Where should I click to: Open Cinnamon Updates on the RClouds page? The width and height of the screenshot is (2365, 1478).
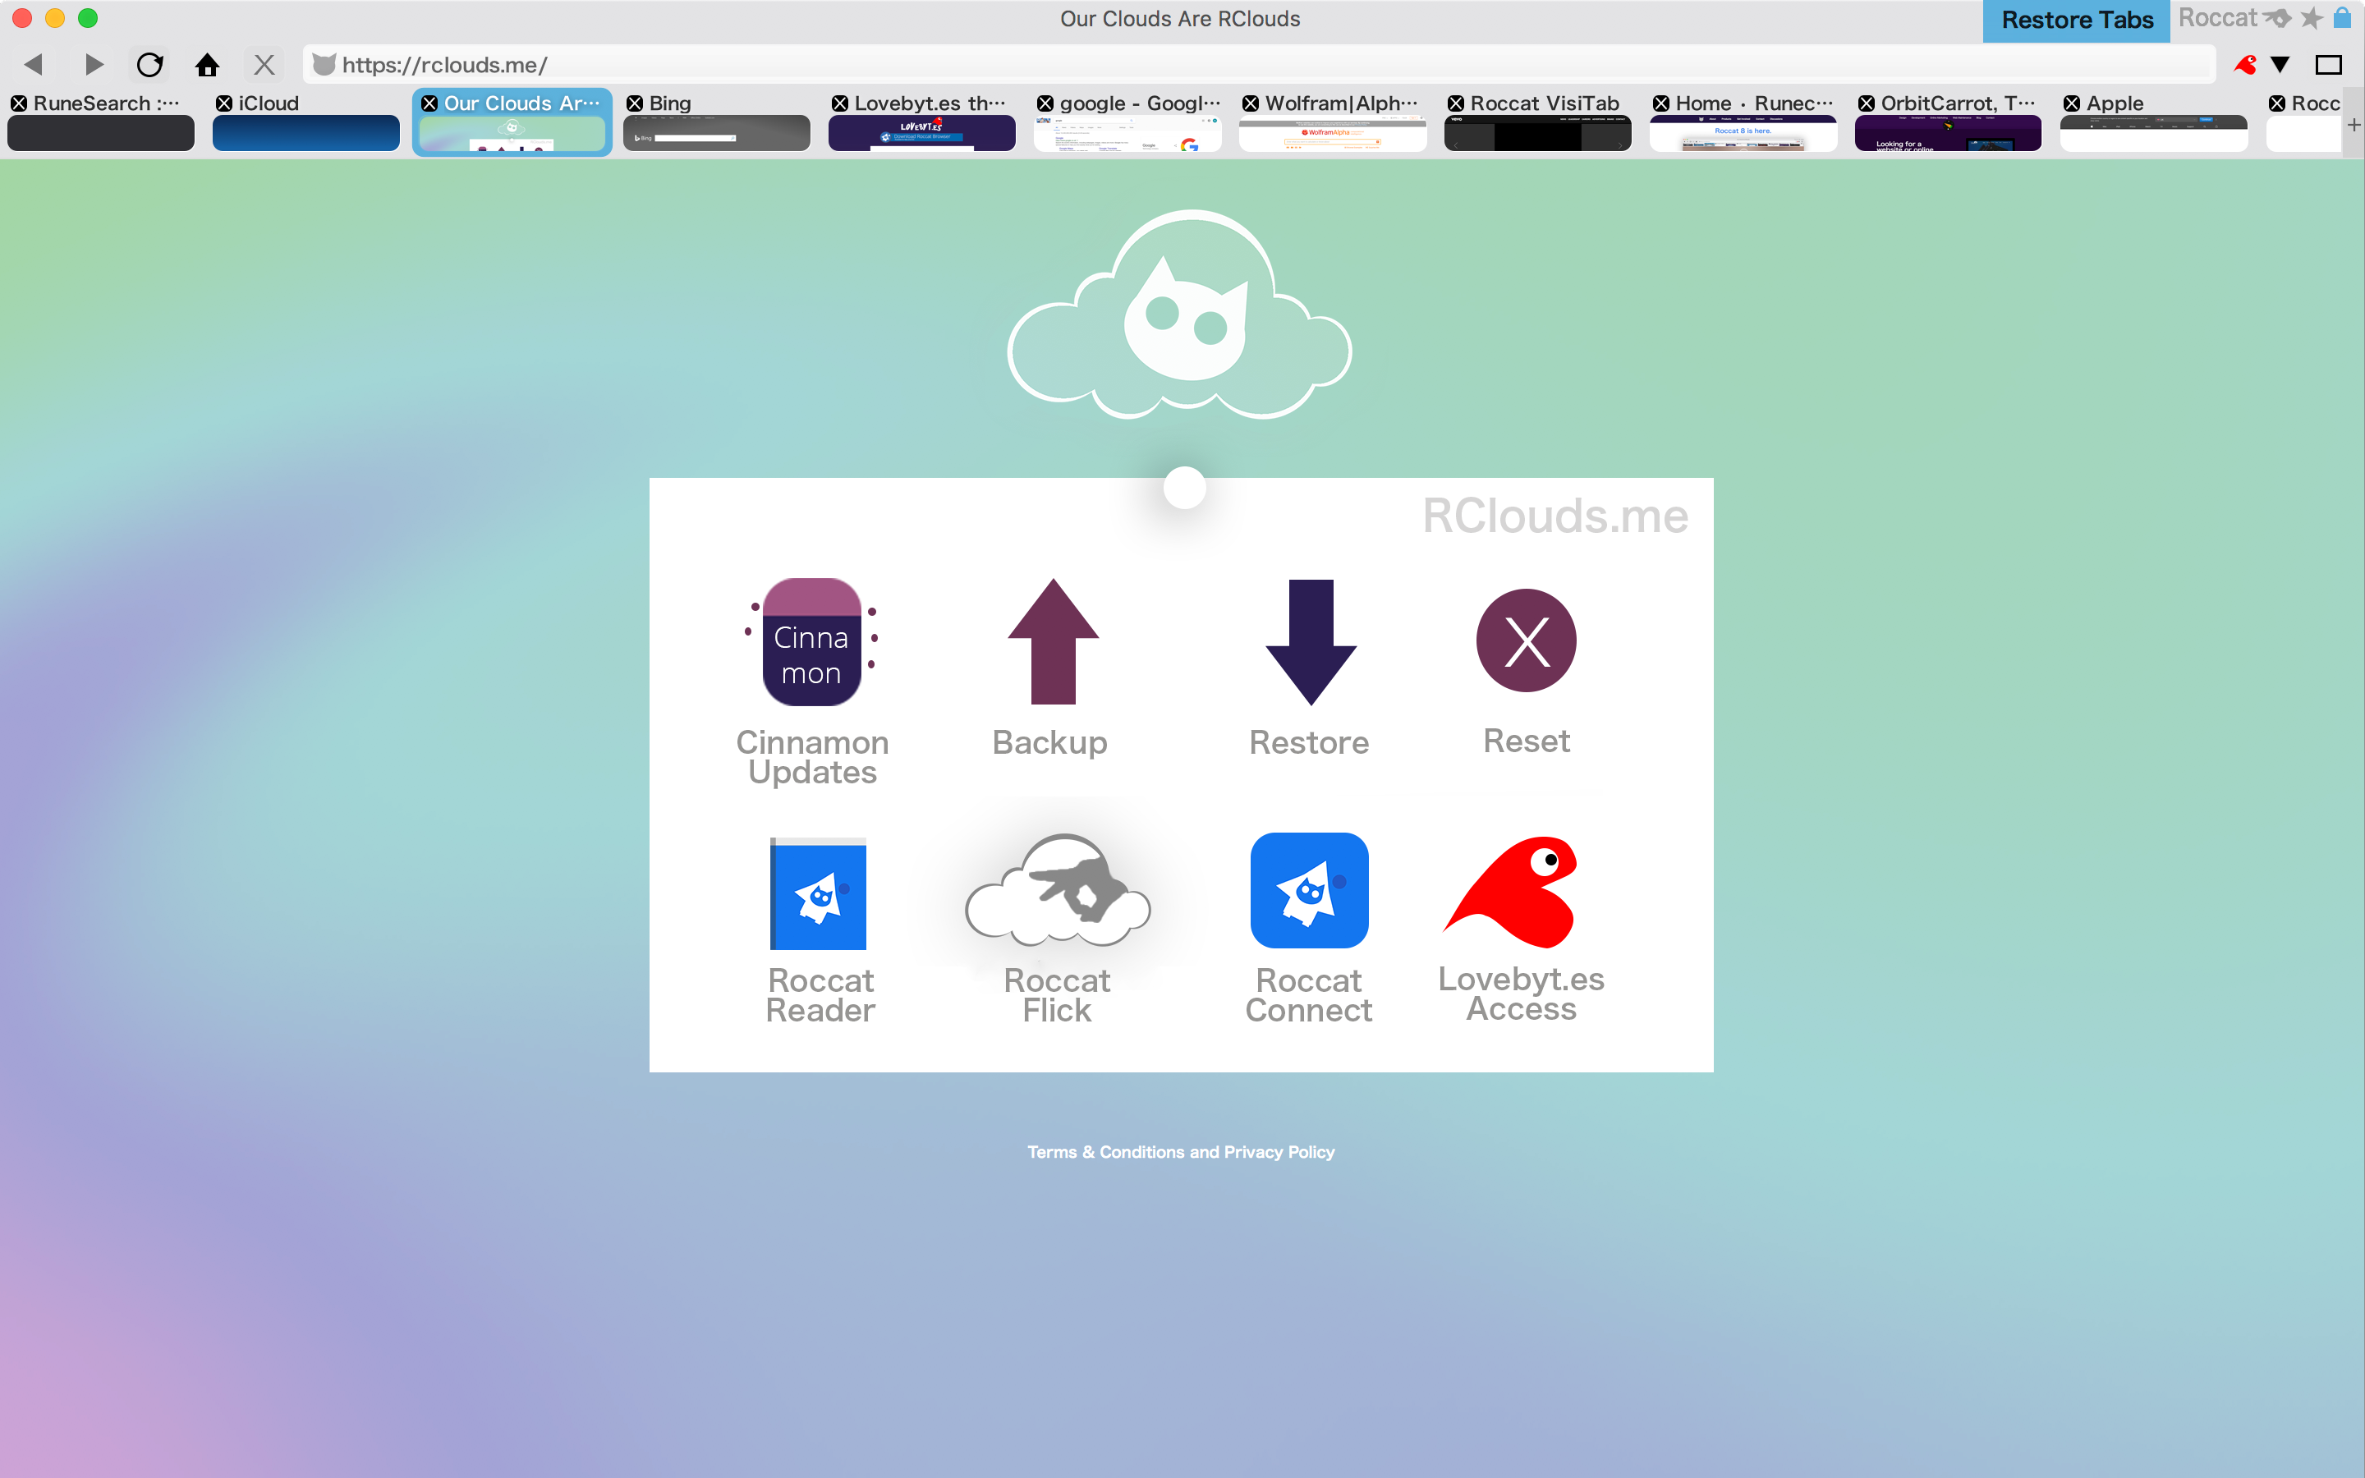pos(811,641)
